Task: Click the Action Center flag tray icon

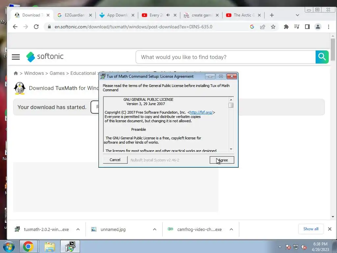Action: pyautogui.click(x=288, y=247)
